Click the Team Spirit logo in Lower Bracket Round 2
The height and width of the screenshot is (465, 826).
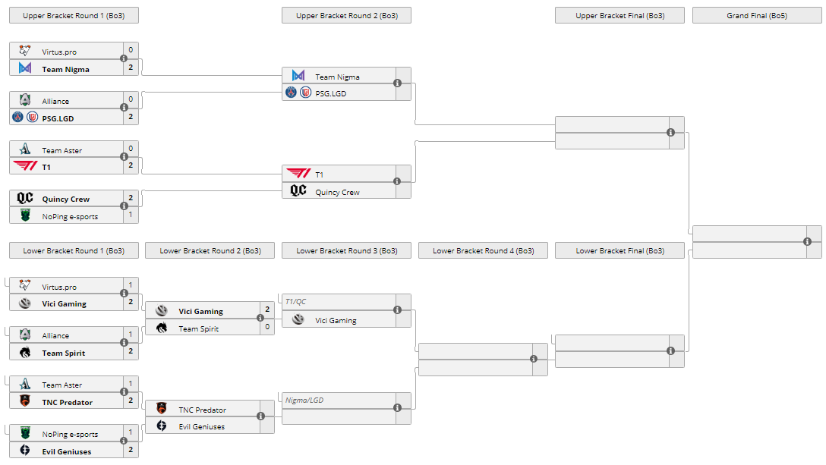(x=162, y=328)
